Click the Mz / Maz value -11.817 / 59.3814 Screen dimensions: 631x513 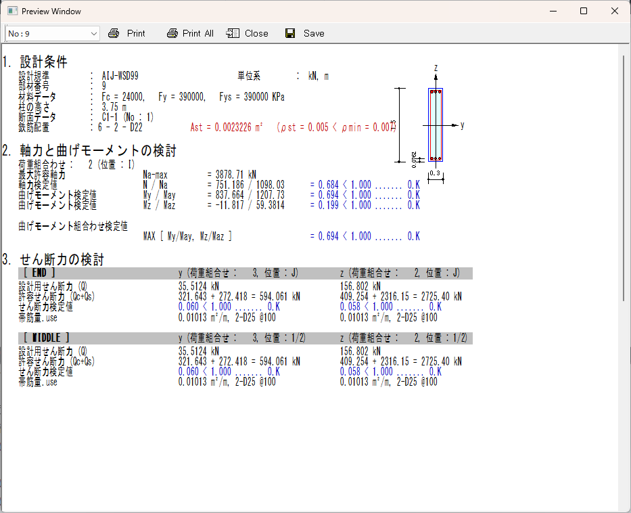tap(250, 205)
